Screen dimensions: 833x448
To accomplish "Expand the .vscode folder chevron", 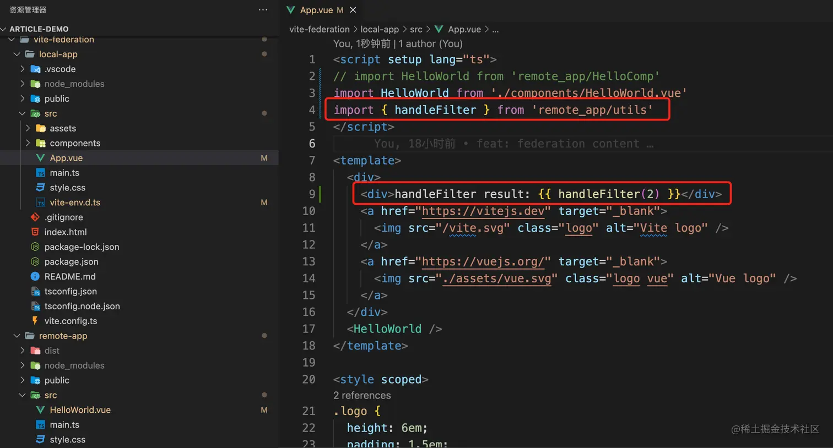I will click(22, 69).
